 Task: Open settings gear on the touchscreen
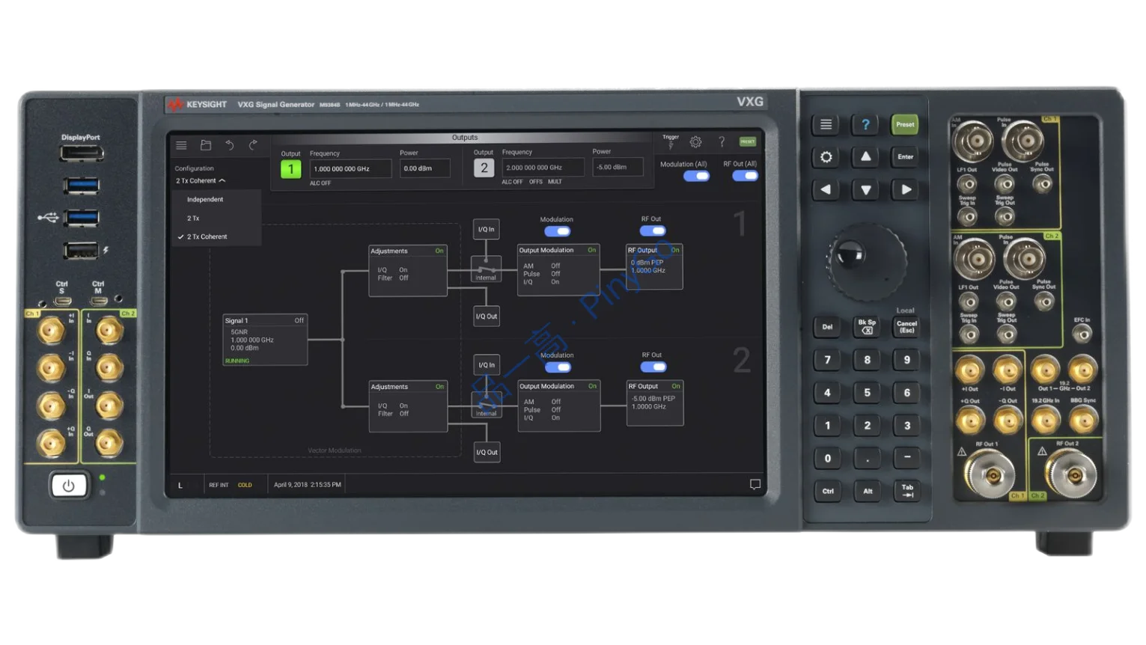[695, 141]
